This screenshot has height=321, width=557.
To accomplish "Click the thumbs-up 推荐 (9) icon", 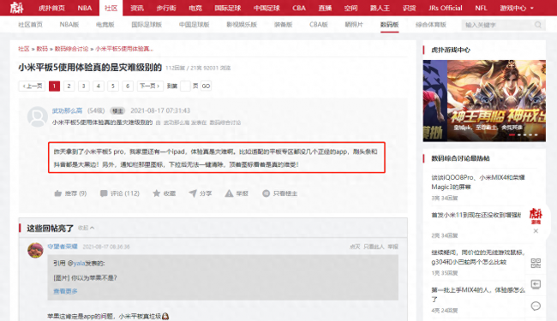I will (58, 193).
